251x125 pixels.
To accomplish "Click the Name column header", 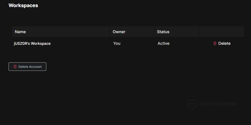I will [20, 32].
